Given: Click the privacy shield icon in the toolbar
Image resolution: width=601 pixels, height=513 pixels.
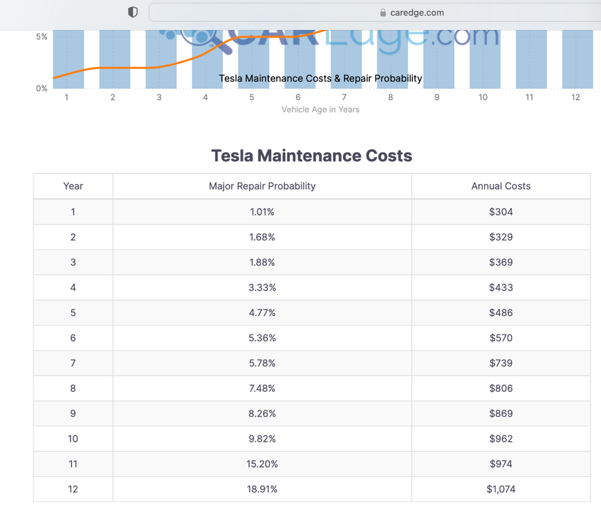Looking at the screenshot, I should [133, 12].
